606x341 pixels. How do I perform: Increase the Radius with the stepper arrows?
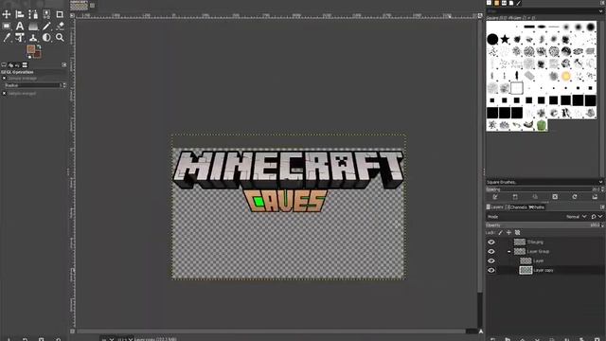point(64,84)
